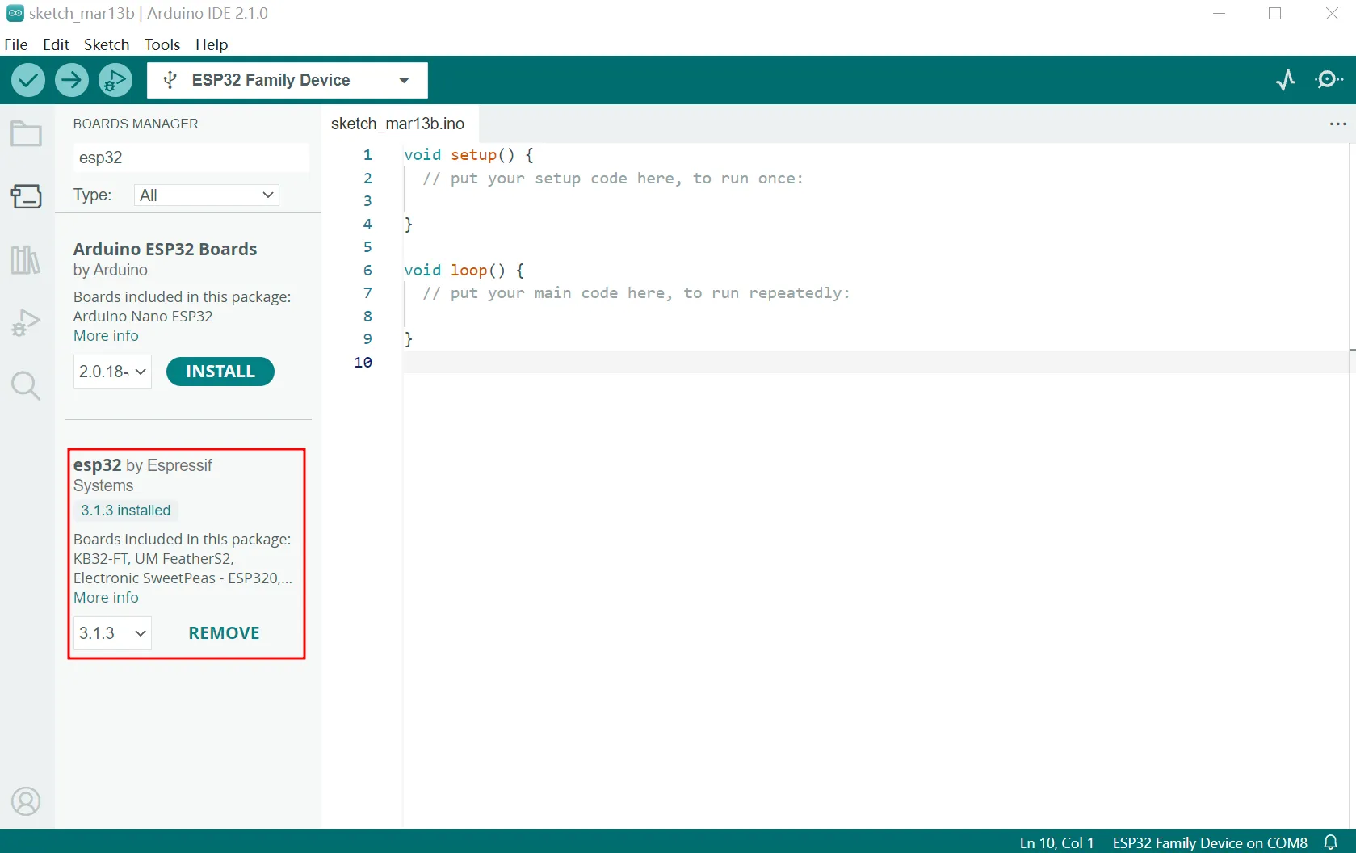This screenshot has width=1356, height=853.
Task: Open the Serial Plotter
Action: (1286, 79)
